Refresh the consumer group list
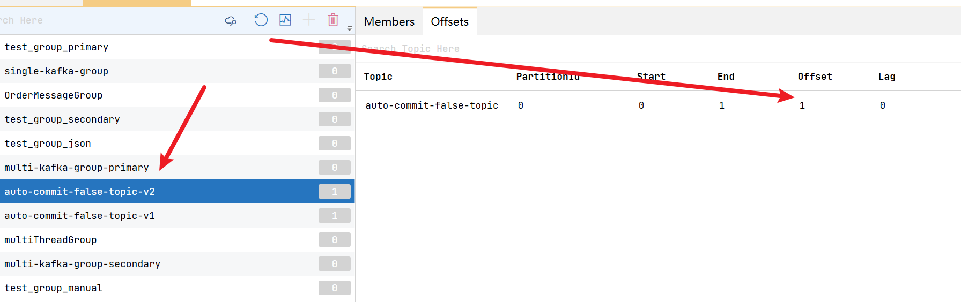The width and height of the screenshot is (961, 302). [261, 20]
